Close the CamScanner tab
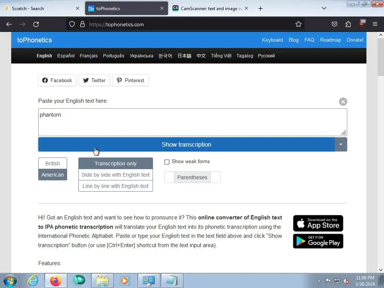 (246, 8)
